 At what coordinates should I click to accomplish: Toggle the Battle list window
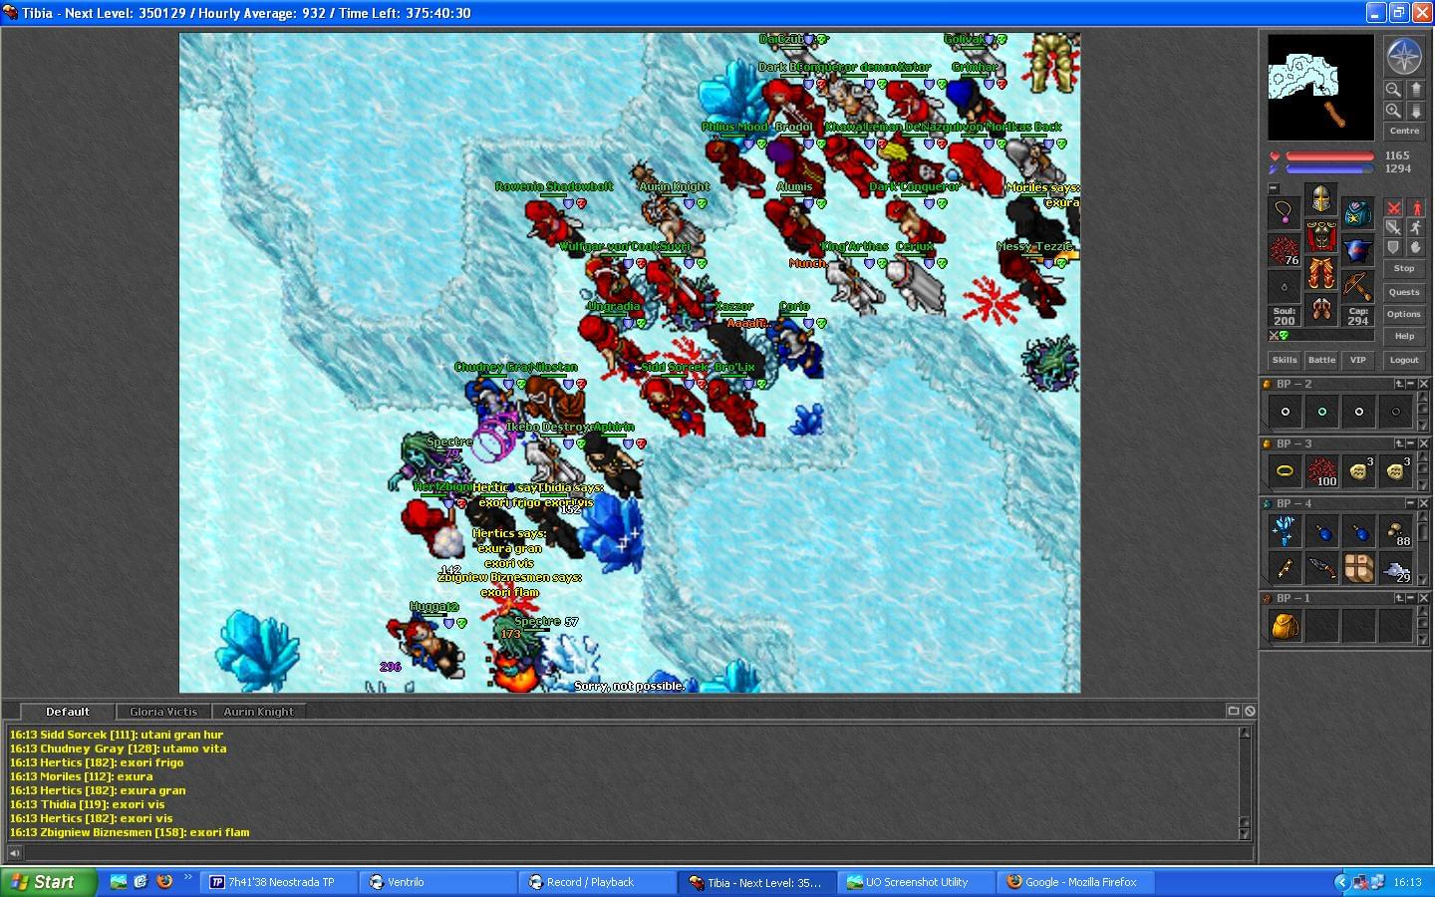tap(1321, 360)
